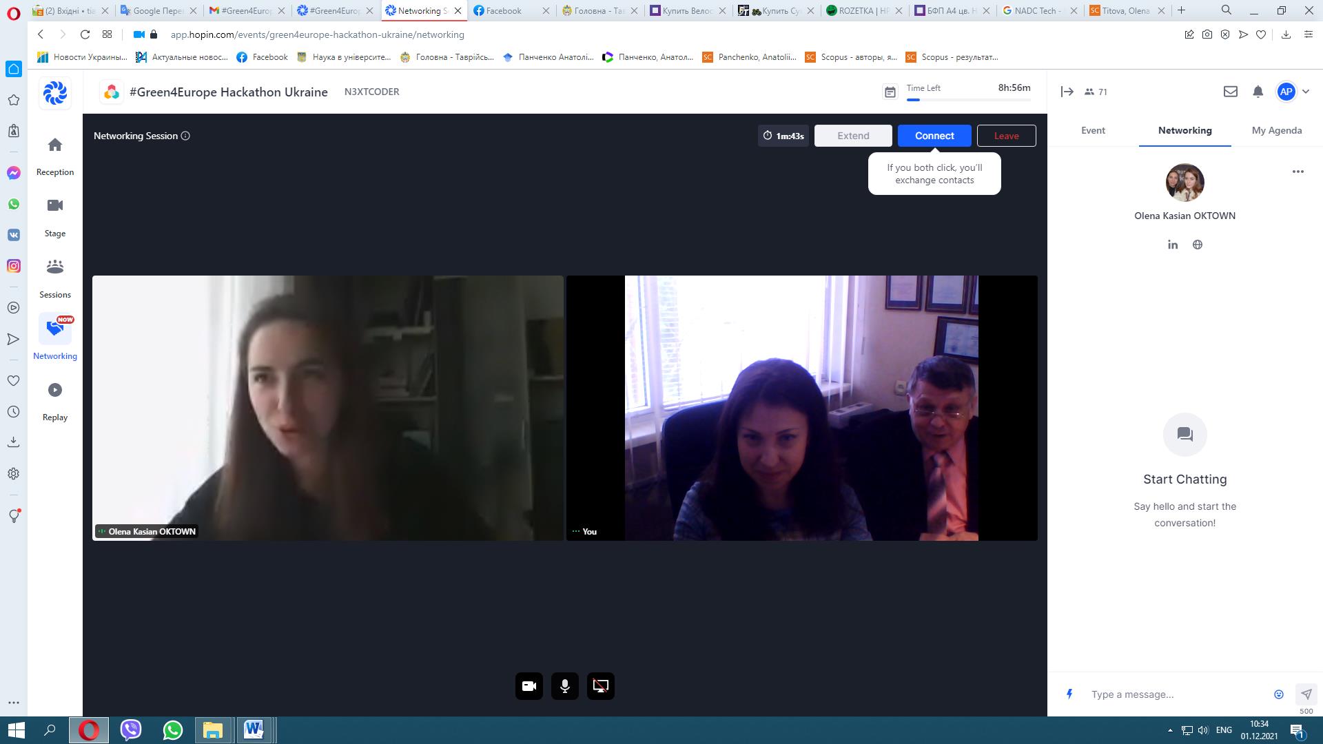1323x744 pixels.
Task: Open Olena Kasian's website globe icon
Action: click(x=1198, y=245)
